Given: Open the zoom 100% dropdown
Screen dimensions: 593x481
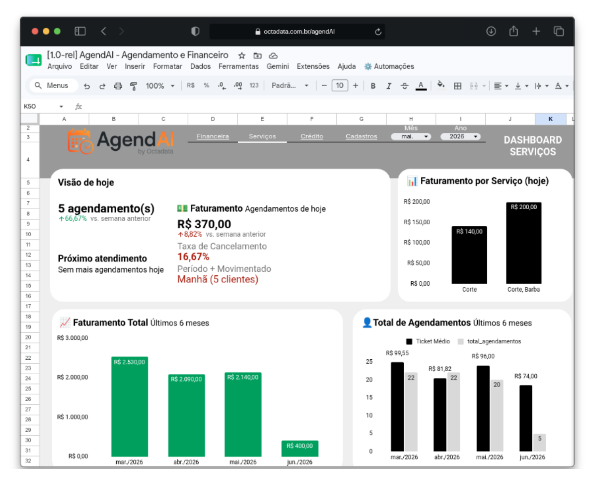Looking at the screenshot, I should pyautogui.click(x=160, y=86).
